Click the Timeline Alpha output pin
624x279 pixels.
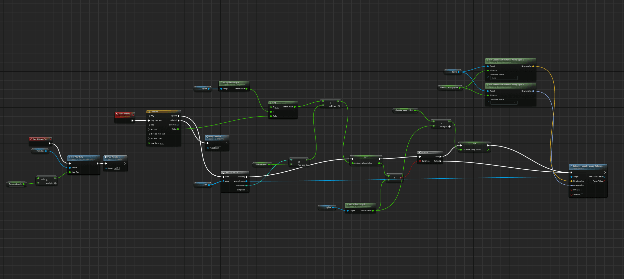tap(178, 129)
